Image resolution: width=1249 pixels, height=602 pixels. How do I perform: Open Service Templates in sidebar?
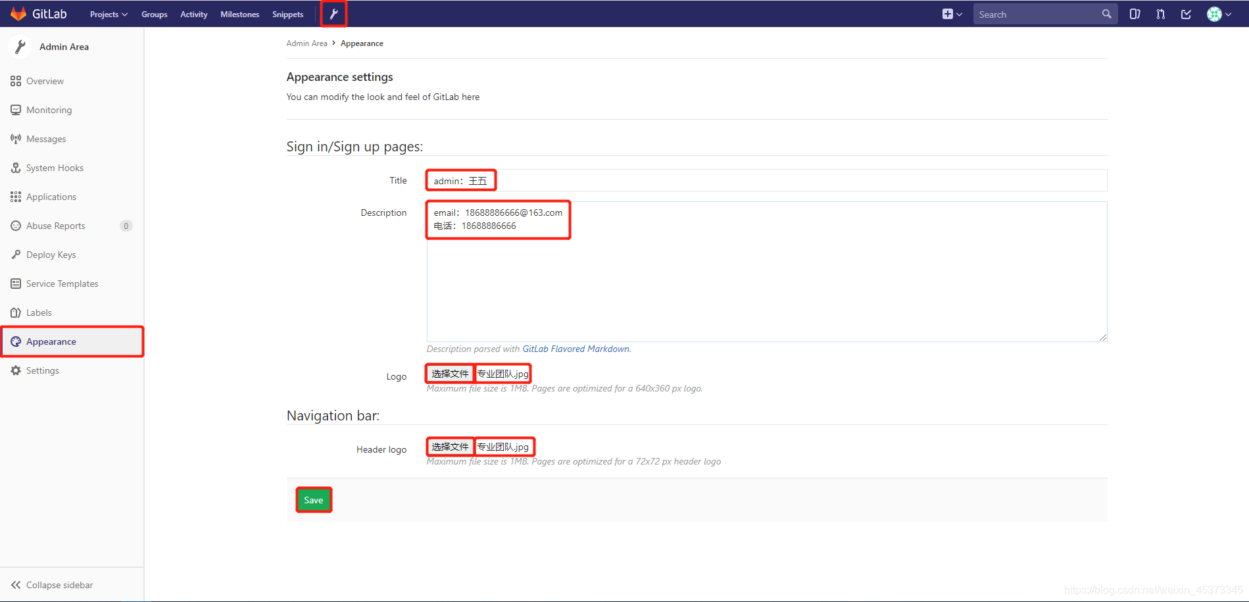[72, 284]
